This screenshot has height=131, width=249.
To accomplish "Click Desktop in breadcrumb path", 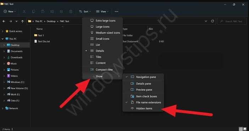I will [51, 21].
